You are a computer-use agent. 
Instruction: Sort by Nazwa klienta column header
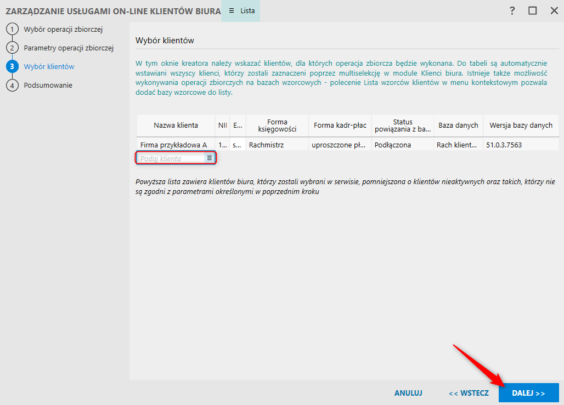point(176,126)
